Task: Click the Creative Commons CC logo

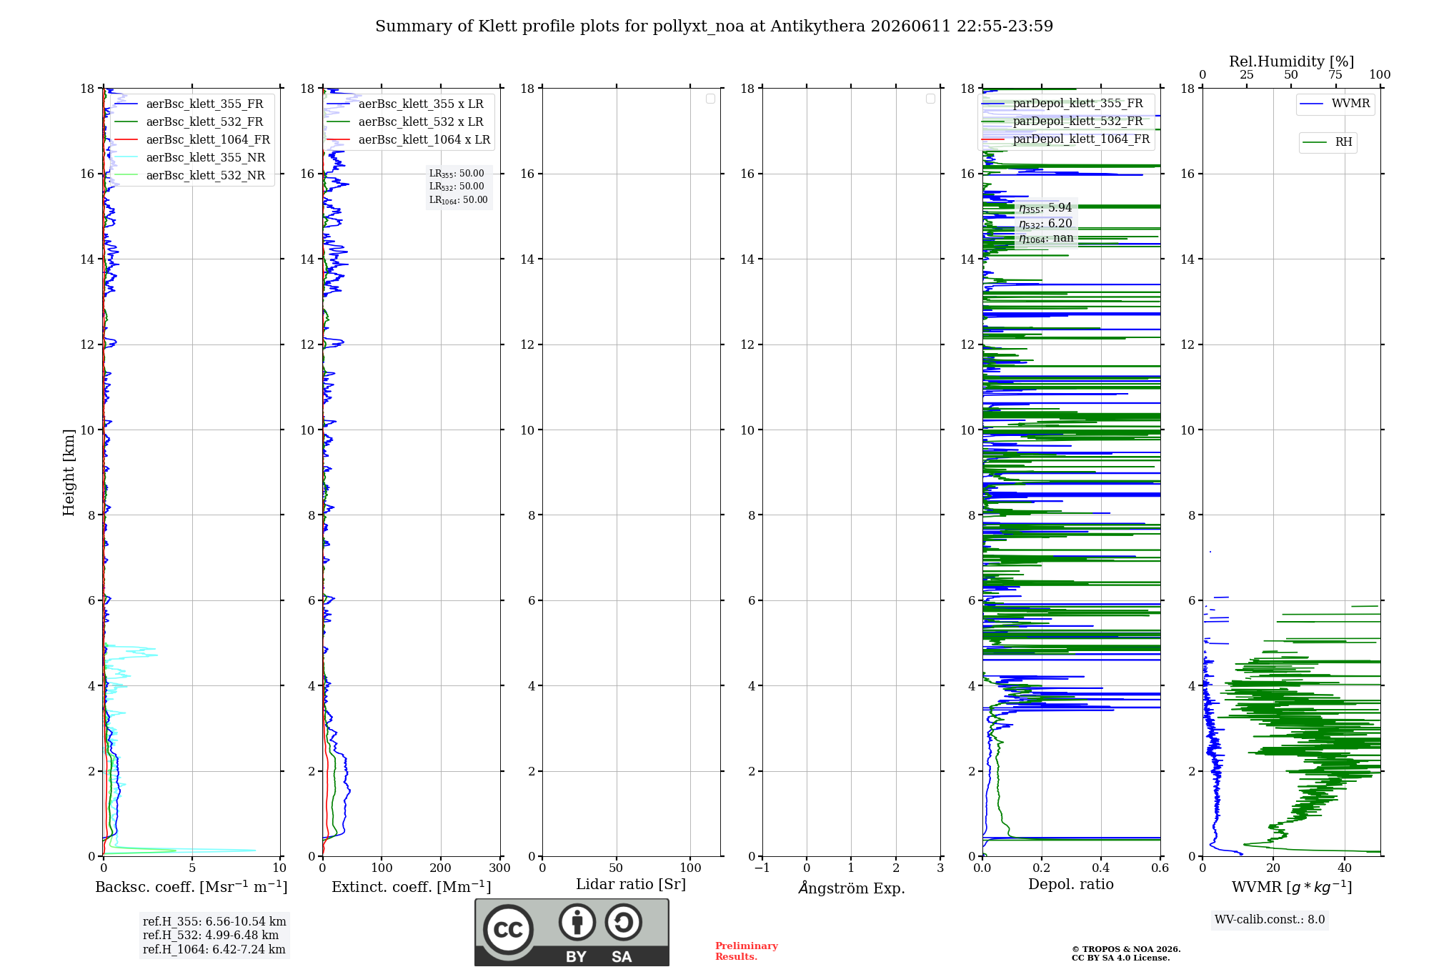Action: pyautogui.click(x=508, y=930)
